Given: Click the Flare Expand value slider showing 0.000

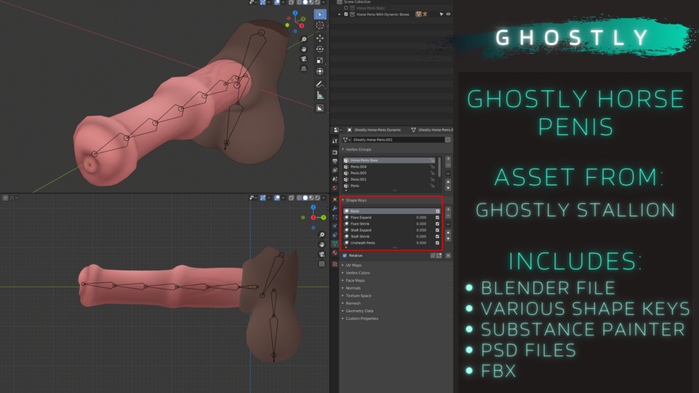Looking at the screenshot, I should pyautogui.click(x=421, y=218).
